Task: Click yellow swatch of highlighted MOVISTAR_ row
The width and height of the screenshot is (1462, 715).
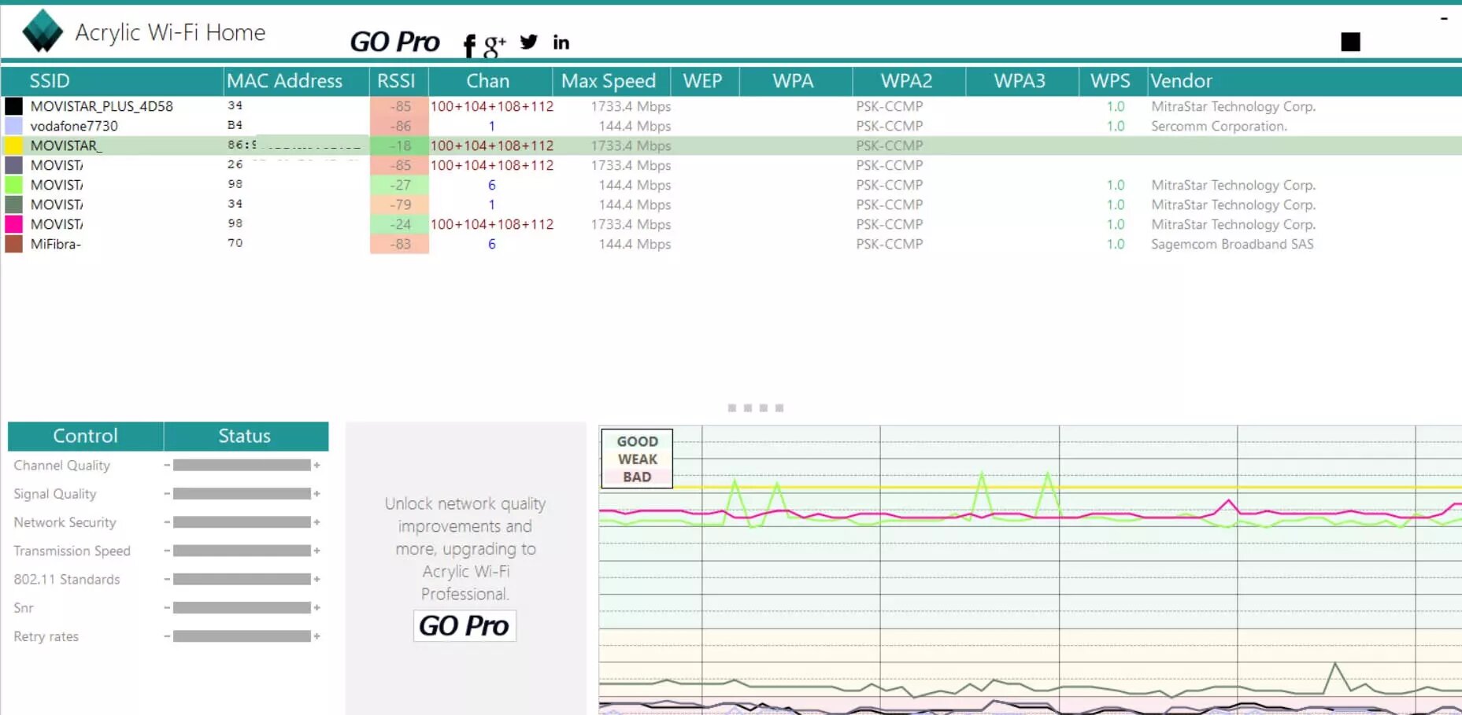Action: (13, 146)
